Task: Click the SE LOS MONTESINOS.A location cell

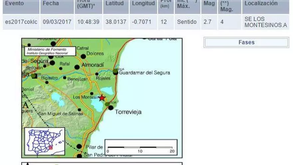Action: click(265, 22)
